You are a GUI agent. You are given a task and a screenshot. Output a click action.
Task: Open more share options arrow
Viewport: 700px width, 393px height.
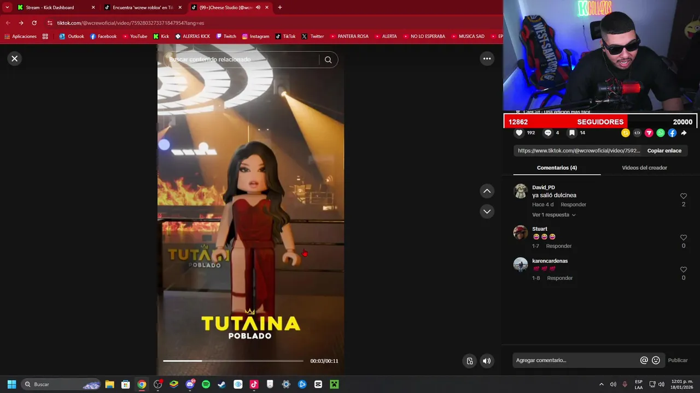click(x=684, y=133)
